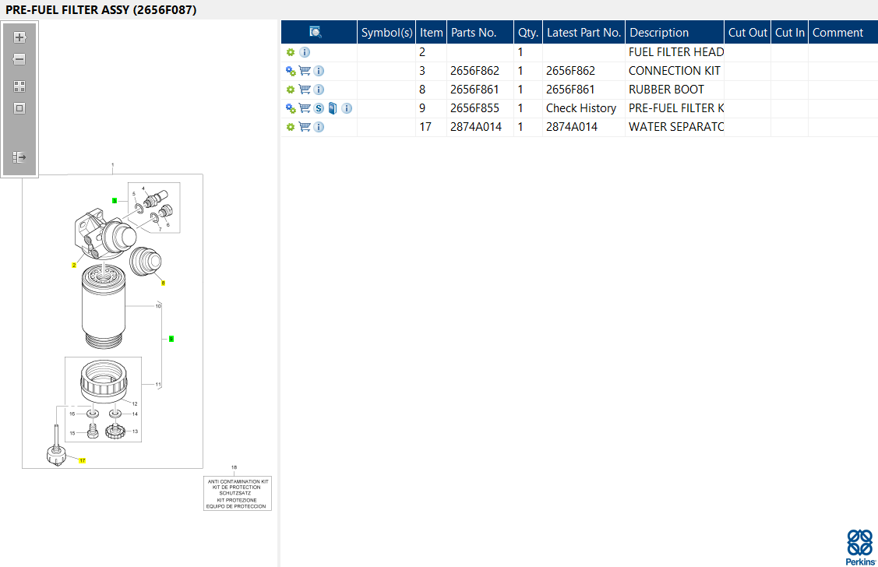Select parts number 2656F855 cell
The height and width of the screenshot is (567, 878).
tap(480, 108)
